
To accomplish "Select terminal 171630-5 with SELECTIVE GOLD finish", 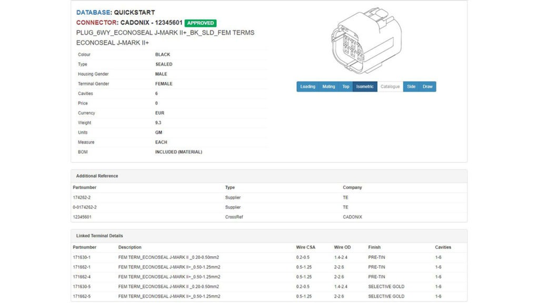I will (82, 286).
